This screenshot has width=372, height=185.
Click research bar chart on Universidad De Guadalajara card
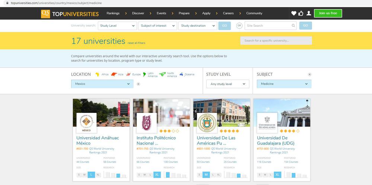[x=296, y=175]
